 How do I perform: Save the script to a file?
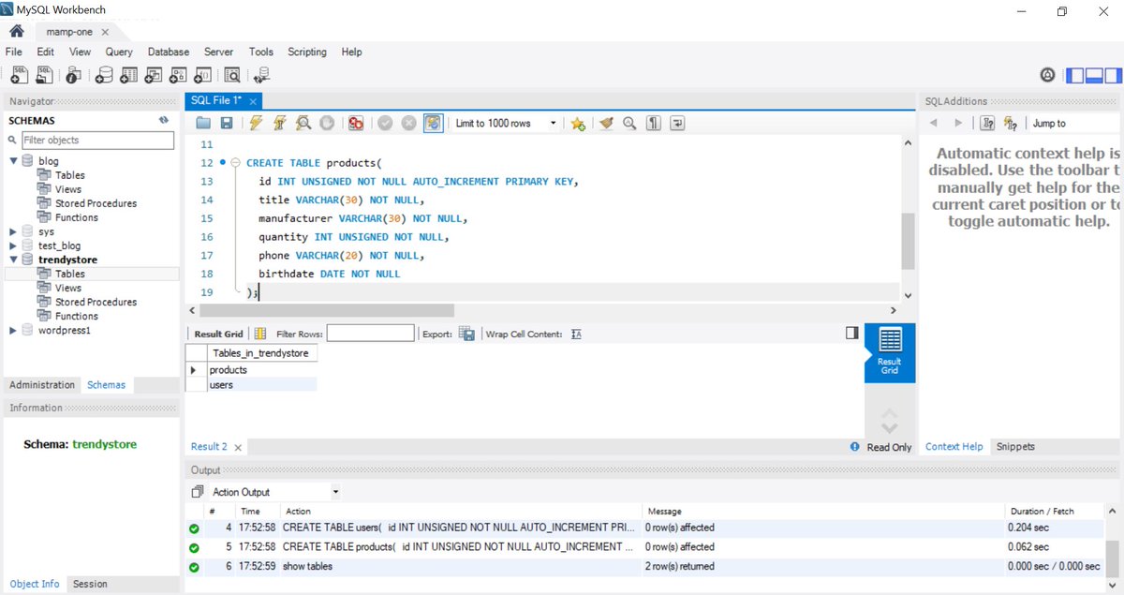point(226,123)
